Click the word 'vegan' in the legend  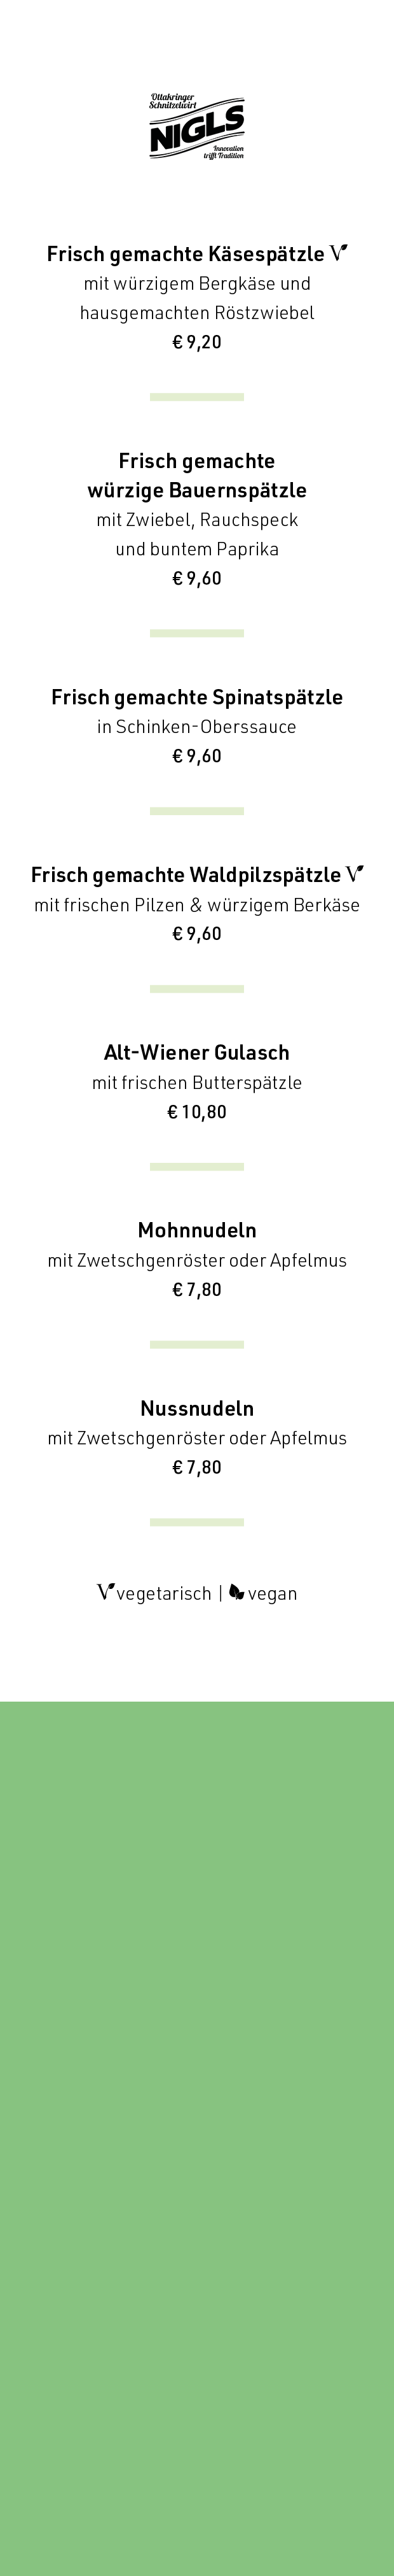point(273,1594)
